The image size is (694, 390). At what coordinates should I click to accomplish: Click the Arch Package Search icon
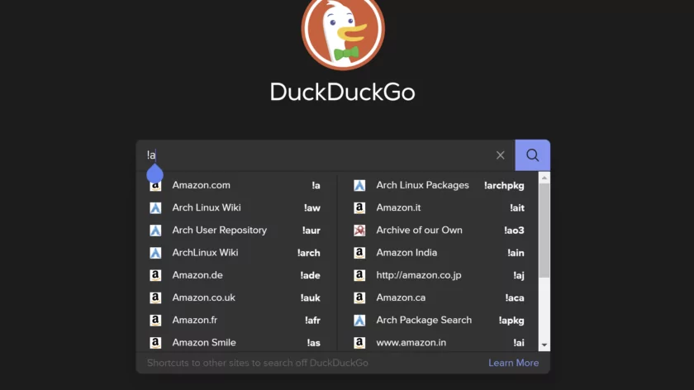coord(359,320)
